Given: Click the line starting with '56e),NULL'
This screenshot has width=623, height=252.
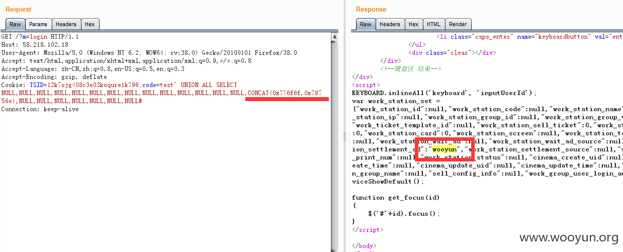Looking at the screenshot, I should coord(72,101).
